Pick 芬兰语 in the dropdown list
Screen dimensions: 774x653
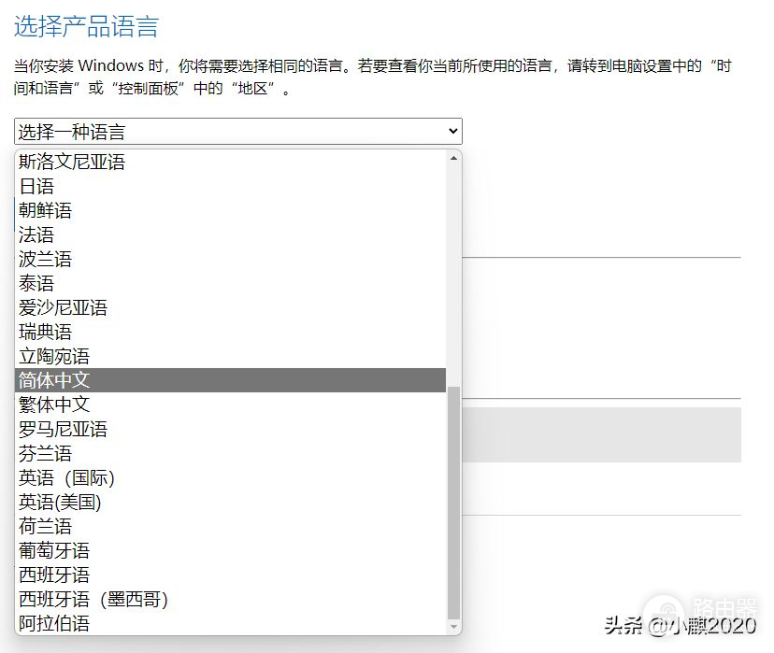pyautogui.click(x=230, y=453)
